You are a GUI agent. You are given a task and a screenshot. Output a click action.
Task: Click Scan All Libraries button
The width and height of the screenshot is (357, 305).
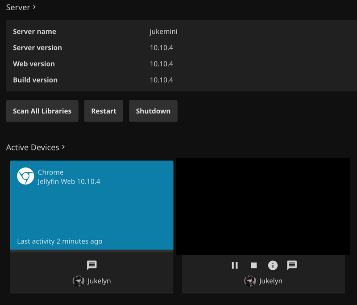pyautogui.click(x=42, y=111)
